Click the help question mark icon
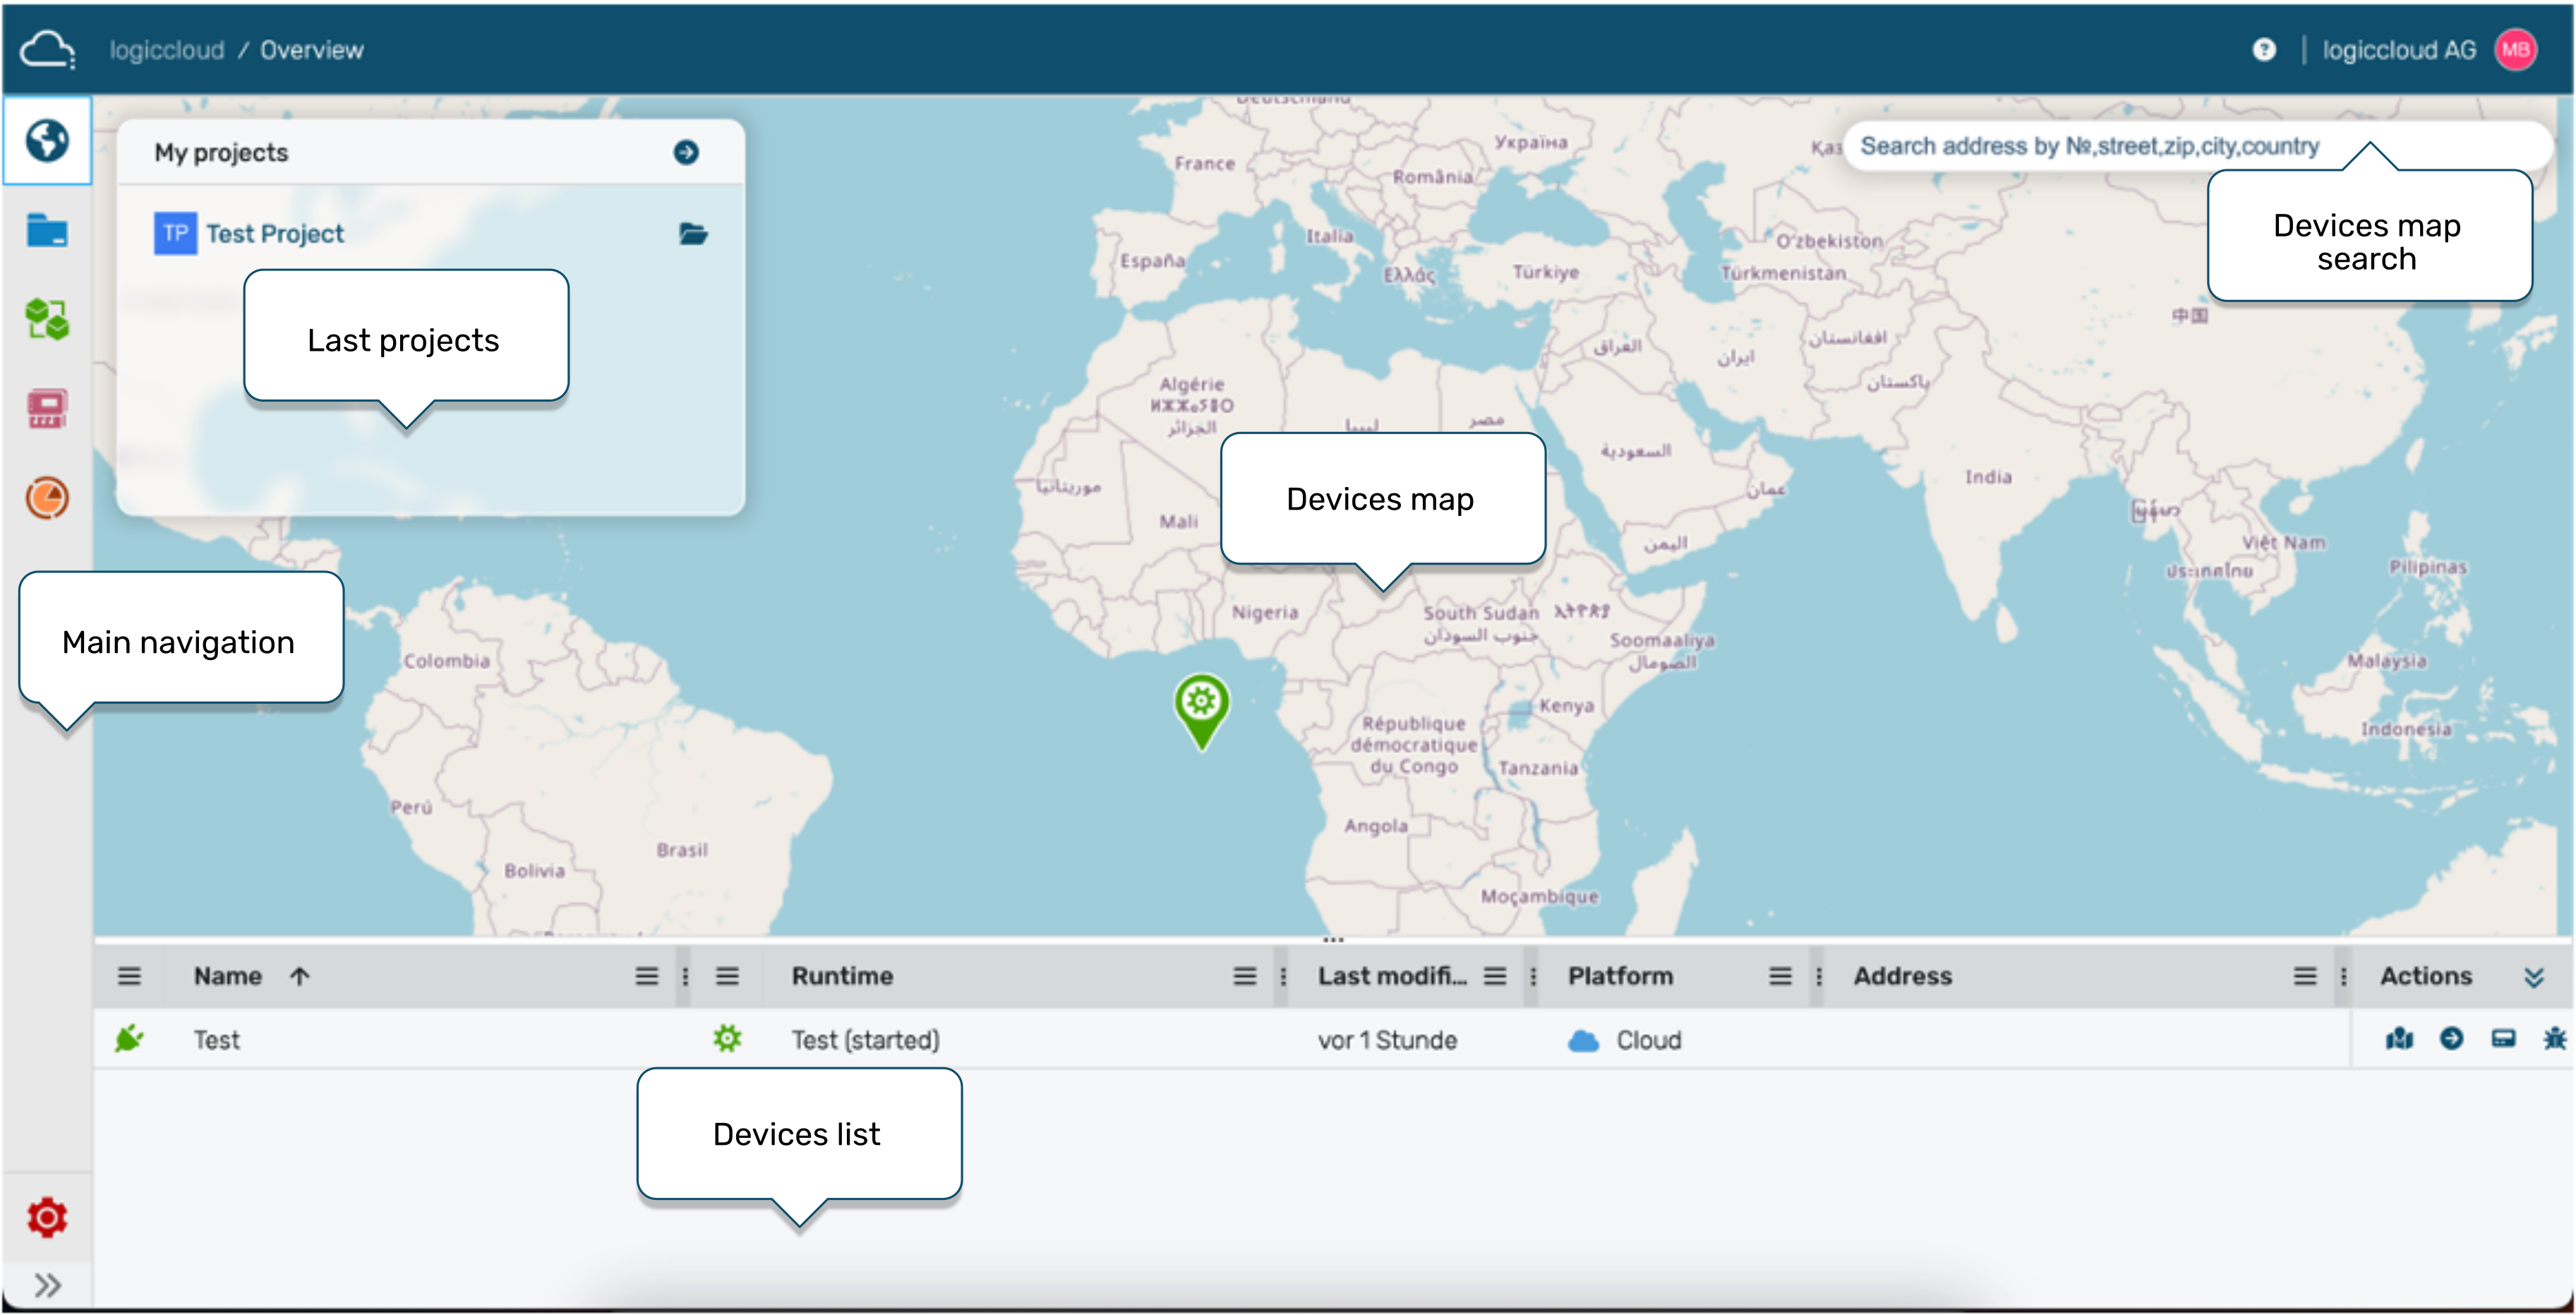Image resolution: width=2576 pixels, height=1315 pixels. click(x=2264, y=50)
